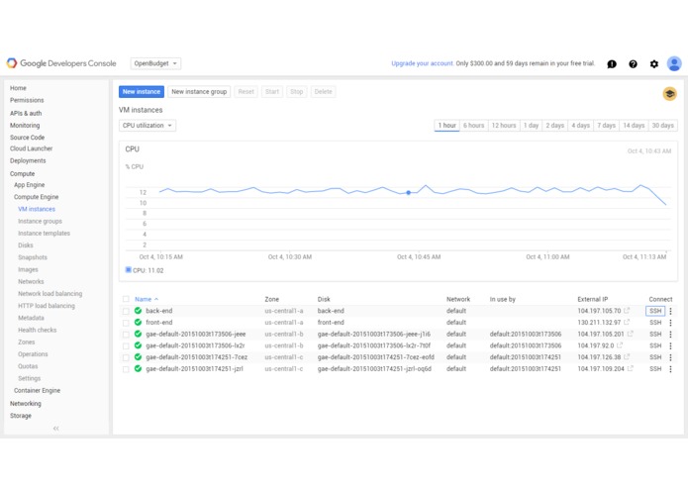The width and height of the screenshot is (688, 489).
Task: Open the settings gear icon
Action: coord(653,64)
